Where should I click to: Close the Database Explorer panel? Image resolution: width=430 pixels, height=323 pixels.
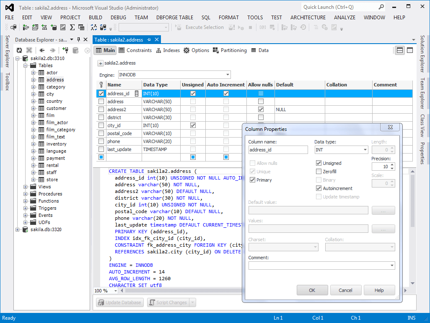85,39
